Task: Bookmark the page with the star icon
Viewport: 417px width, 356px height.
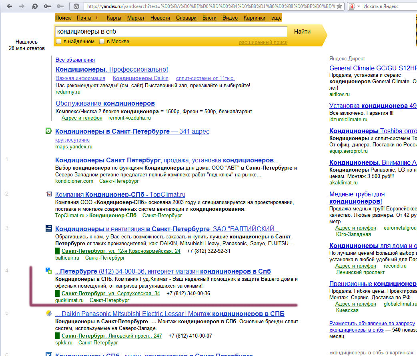Action: 339,6
